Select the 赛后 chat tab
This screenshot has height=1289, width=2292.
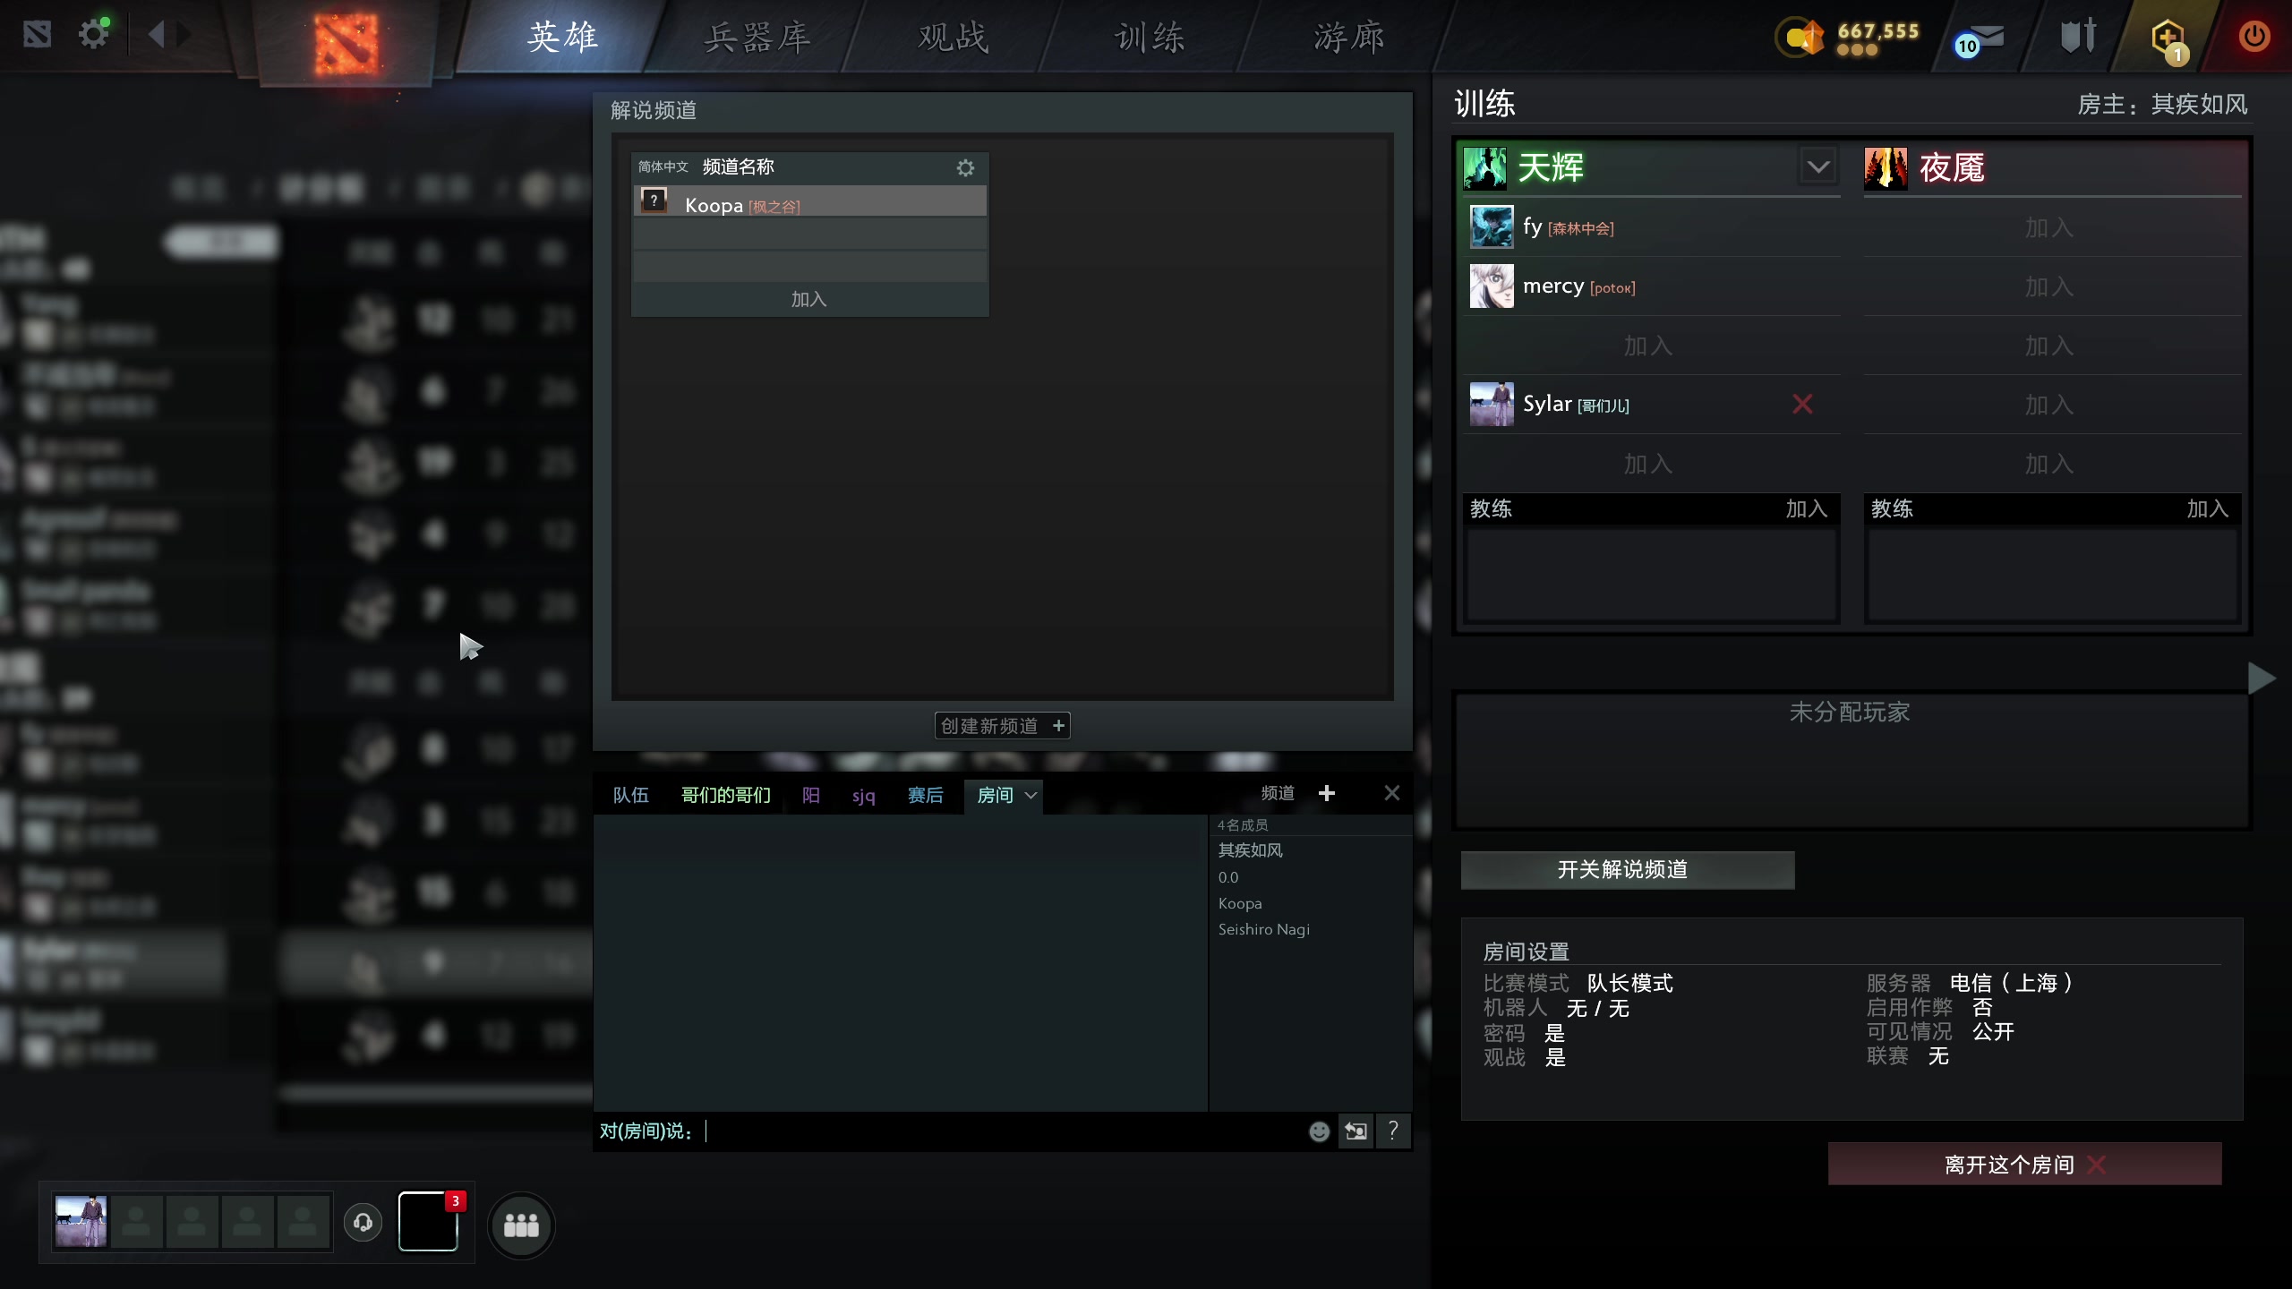tap(925, 795)
